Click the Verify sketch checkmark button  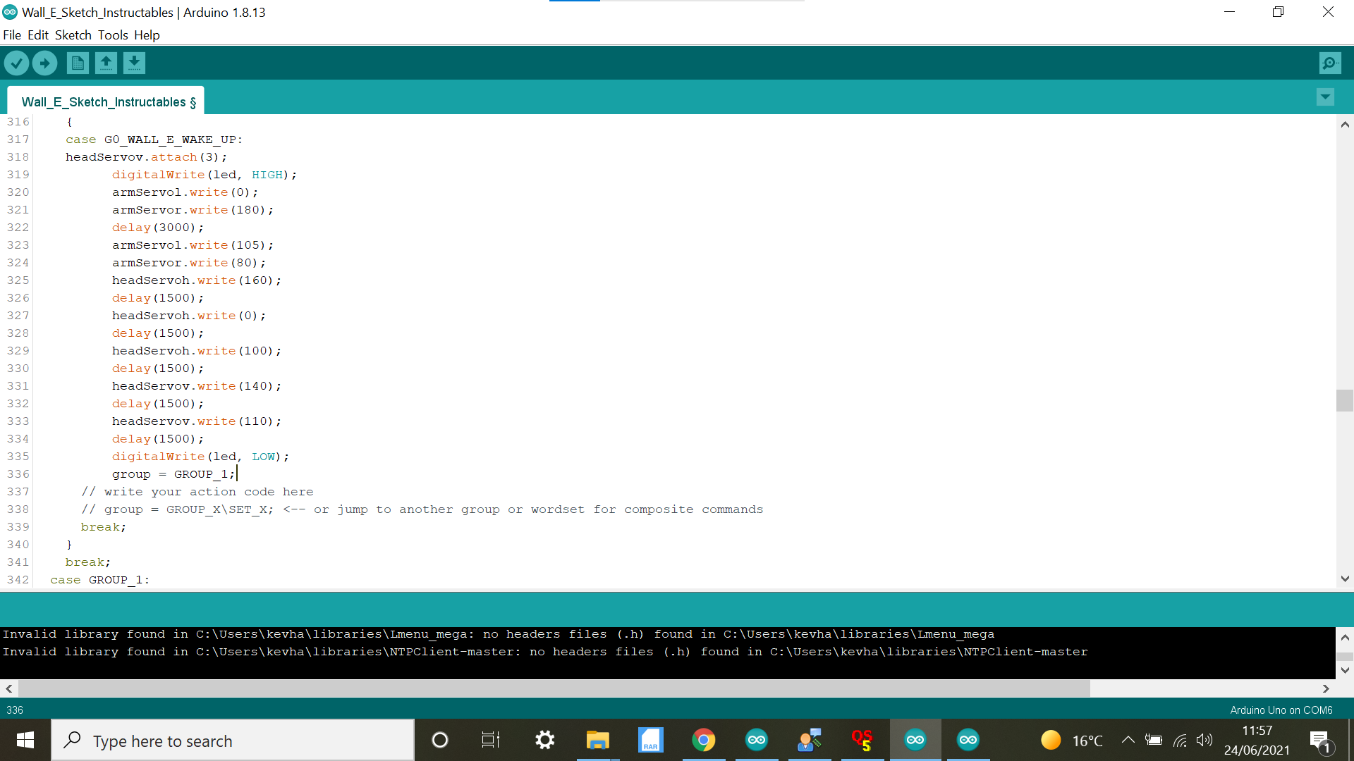(16, 63)
